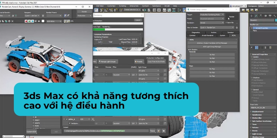
Task: Clear the rendered frame with X icon
Action: 12,21
